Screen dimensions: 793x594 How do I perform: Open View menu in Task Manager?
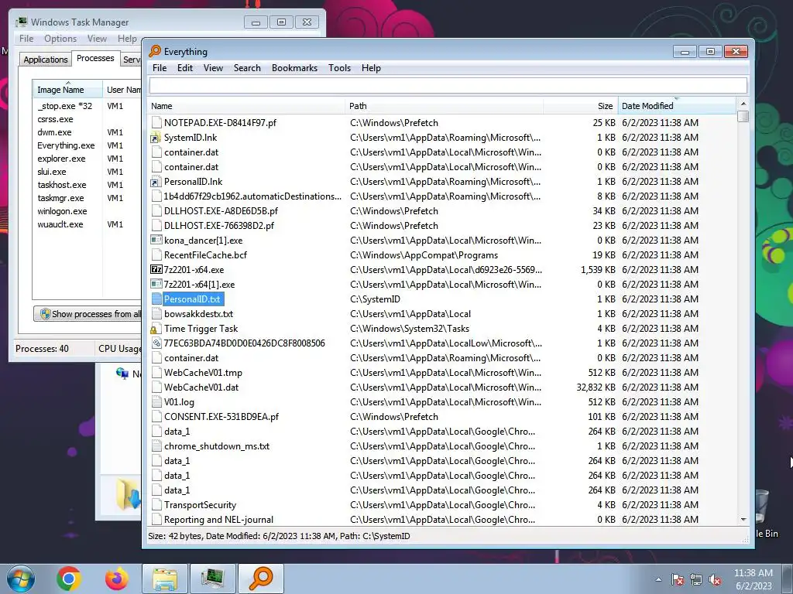click(97, 39)
